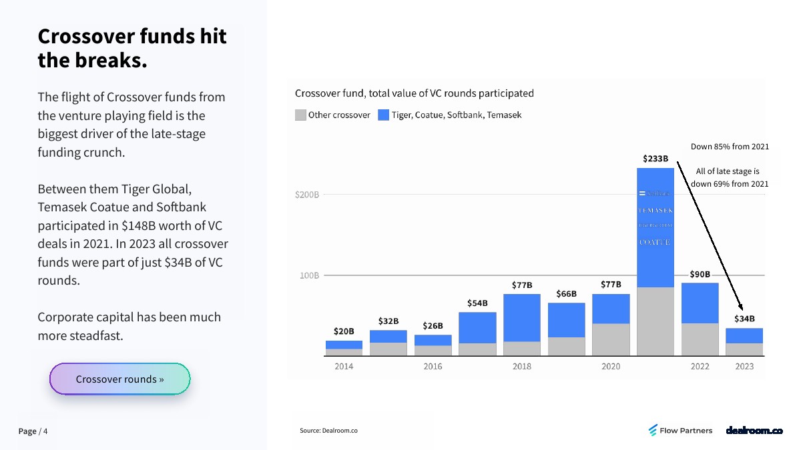This screenshot has height=450, width=801.
Task: Click the Source: Dealroom.co link
Action: [x=328, y=431]
